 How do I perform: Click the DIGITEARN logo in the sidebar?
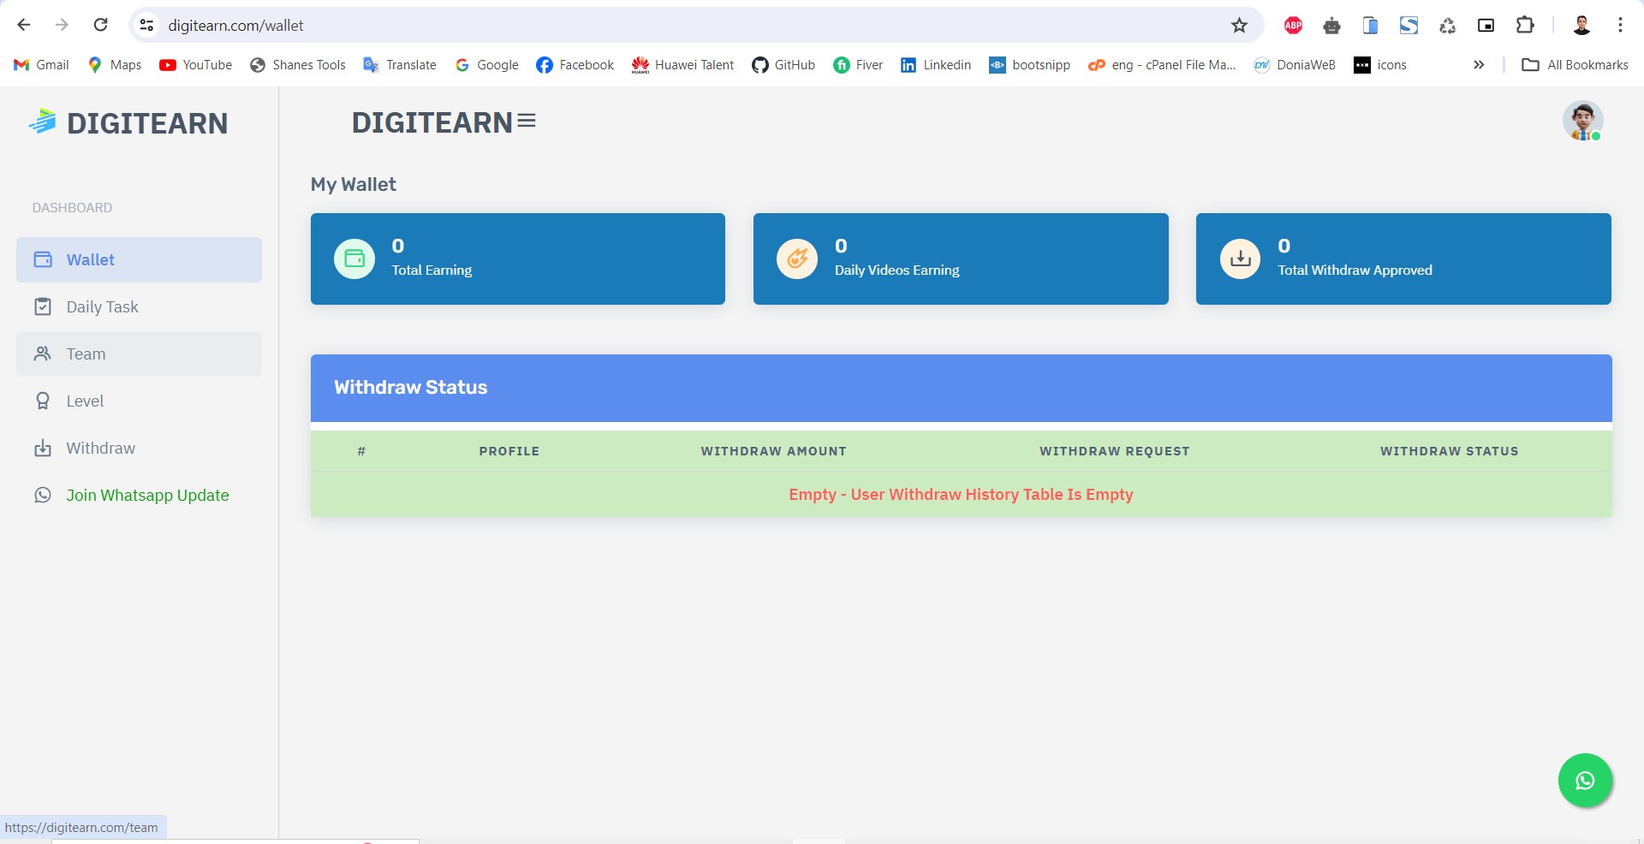click(128, 123)
